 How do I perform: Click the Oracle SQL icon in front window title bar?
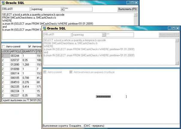click(45, 28)
